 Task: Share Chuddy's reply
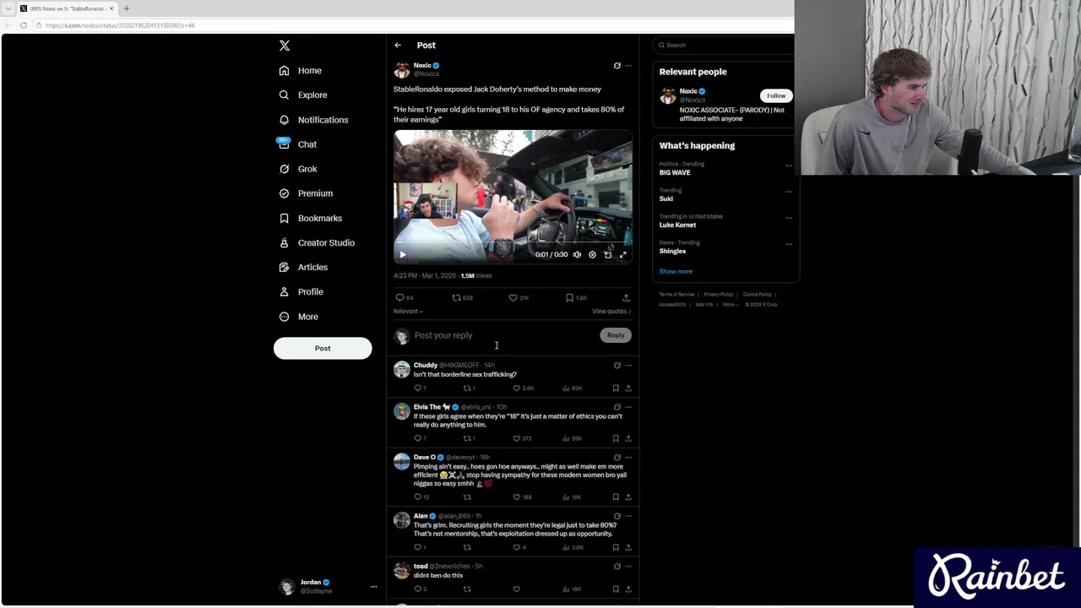pyautogui.click(x=627, y=388)
